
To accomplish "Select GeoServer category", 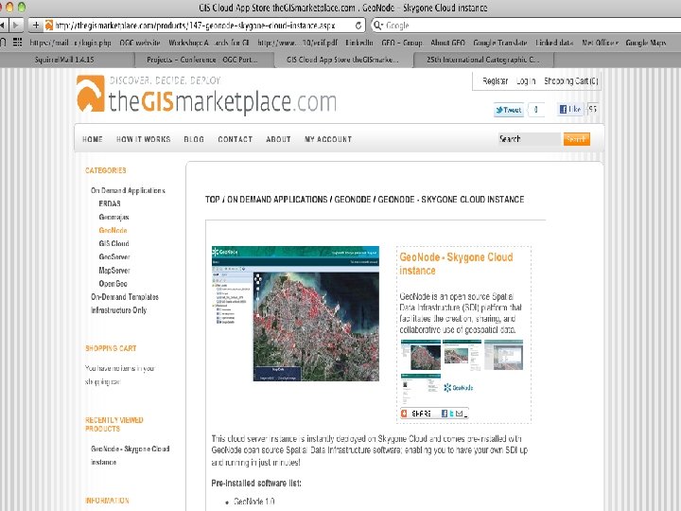I will tap(114, 256).
